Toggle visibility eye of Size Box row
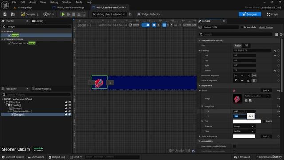 pos(70,102)
